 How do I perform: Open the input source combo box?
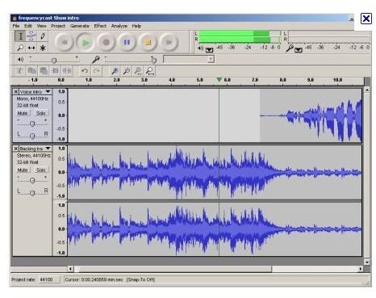[189, 59]
